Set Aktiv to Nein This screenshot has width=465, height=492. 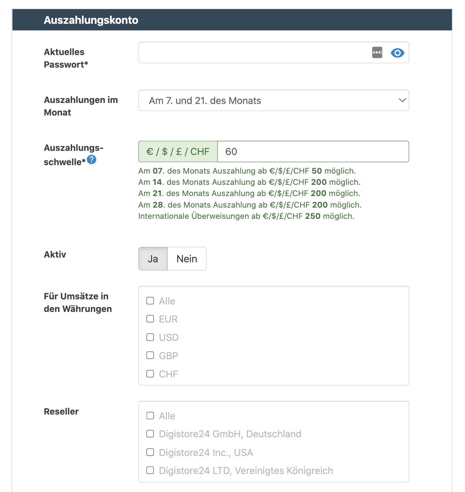tap(187, 259)
